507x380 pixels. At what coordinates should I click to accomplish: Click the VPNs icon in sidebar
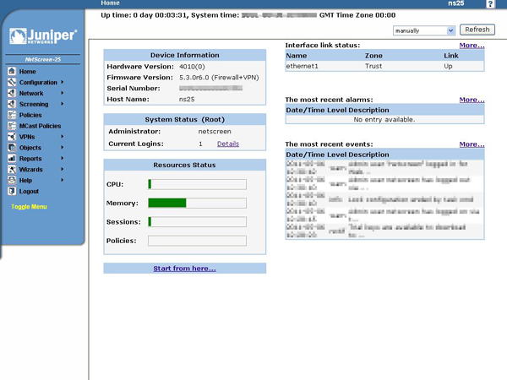point(12,136)
